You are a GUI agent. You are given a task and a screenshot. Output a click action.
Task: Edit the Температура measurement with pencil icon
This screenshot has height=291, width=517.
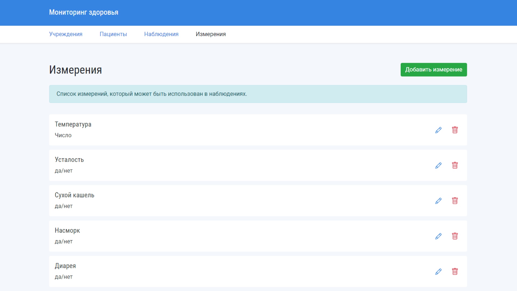[438, 130]
